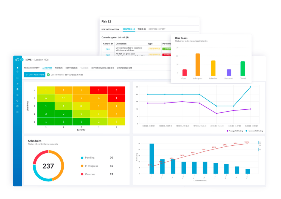
Task: Select the Home icon in the sidebar
Action: point(17,68)
